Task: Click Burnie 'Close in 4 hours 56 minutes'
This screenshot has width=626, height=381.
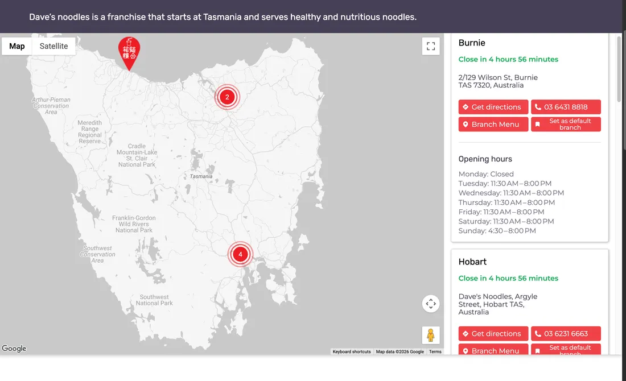Action: (x=508, y=60)
